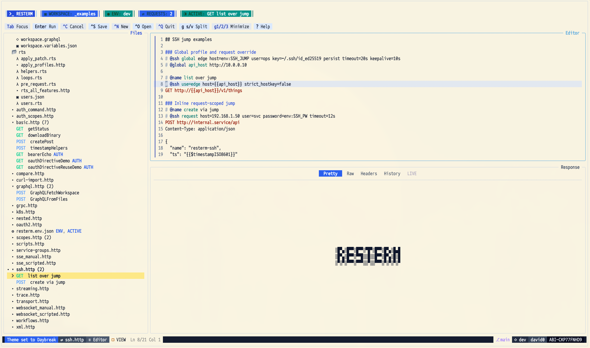
Task: Click the ssh.http status bar badge
Action: [x=72, y=340]
